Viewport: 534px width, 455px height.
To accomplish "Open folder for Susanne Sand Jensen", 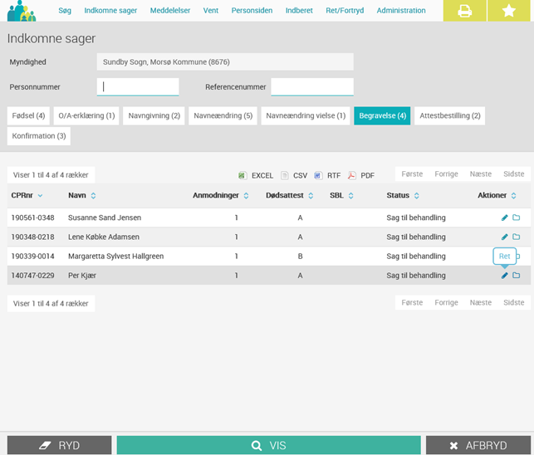I will [517, 218].
